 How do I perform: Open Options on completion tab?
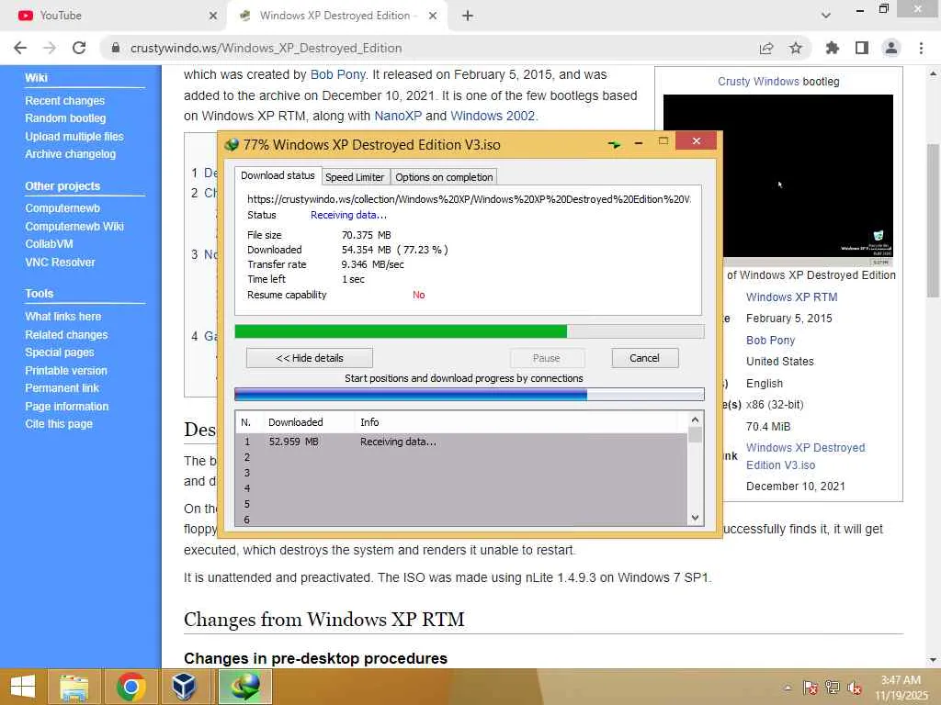(444, 177)
